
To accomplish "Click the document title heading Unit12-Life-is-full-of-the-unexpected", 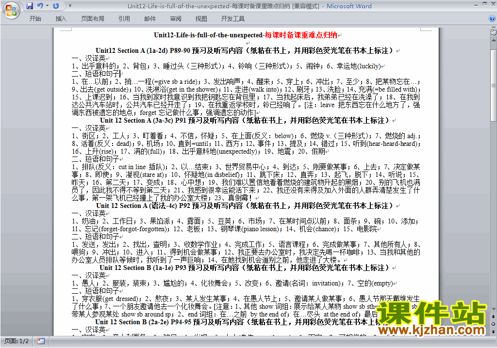I will [x=208, y=35].
